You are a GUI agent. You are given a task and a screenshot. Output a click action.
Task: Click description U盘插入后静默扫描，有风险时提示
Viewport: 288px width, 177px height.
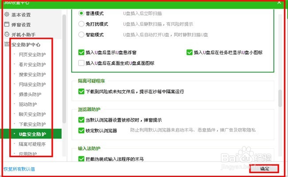tap(158, 24)
